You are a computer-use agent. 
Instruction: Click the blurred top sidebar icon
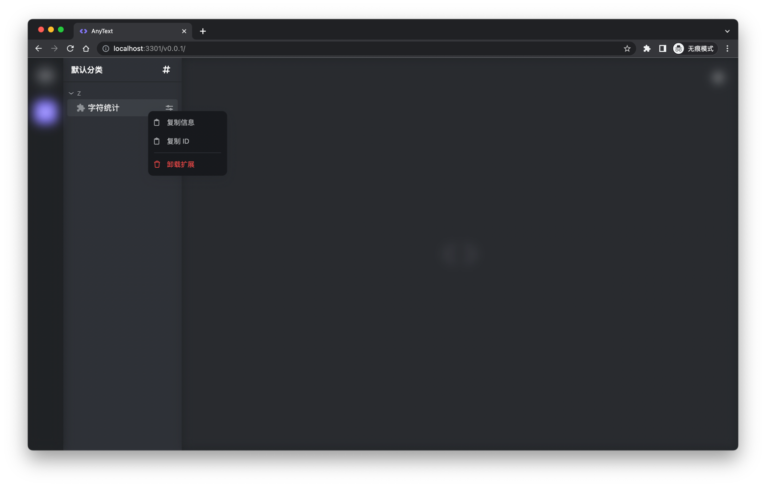click(x=45, y=75)
